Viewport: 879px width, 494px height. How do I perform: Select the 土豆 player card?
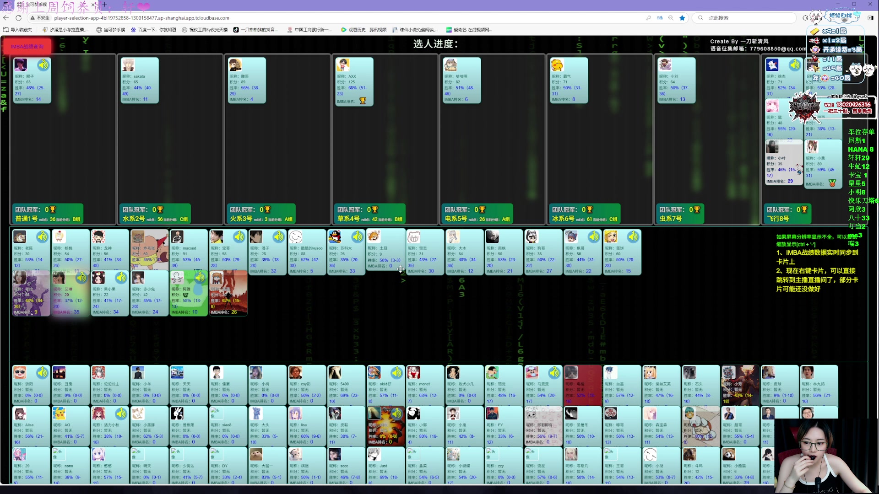[385, 249]
